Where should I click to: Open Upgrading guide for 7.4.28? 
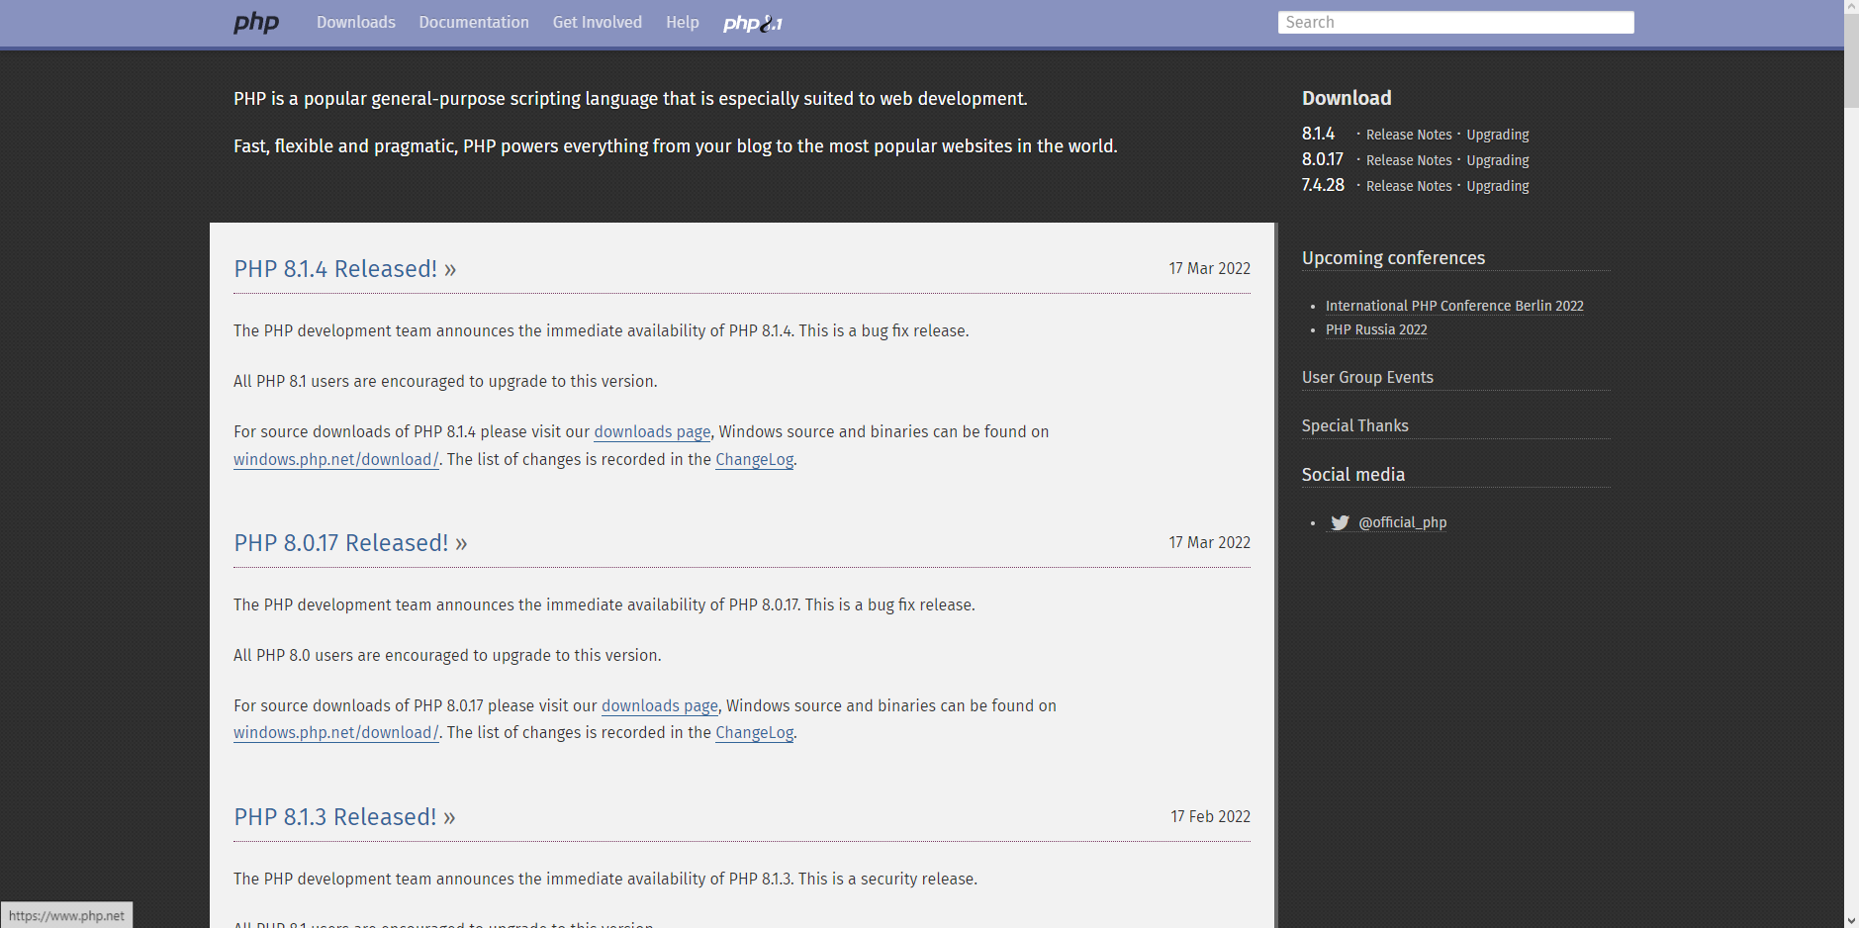tap(1497, 186)
